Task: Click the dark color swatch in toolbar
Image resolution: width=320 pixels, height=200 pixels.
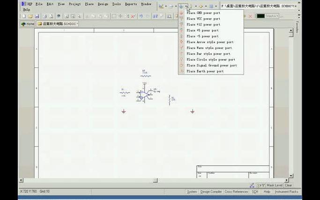Action: (260, 16)
